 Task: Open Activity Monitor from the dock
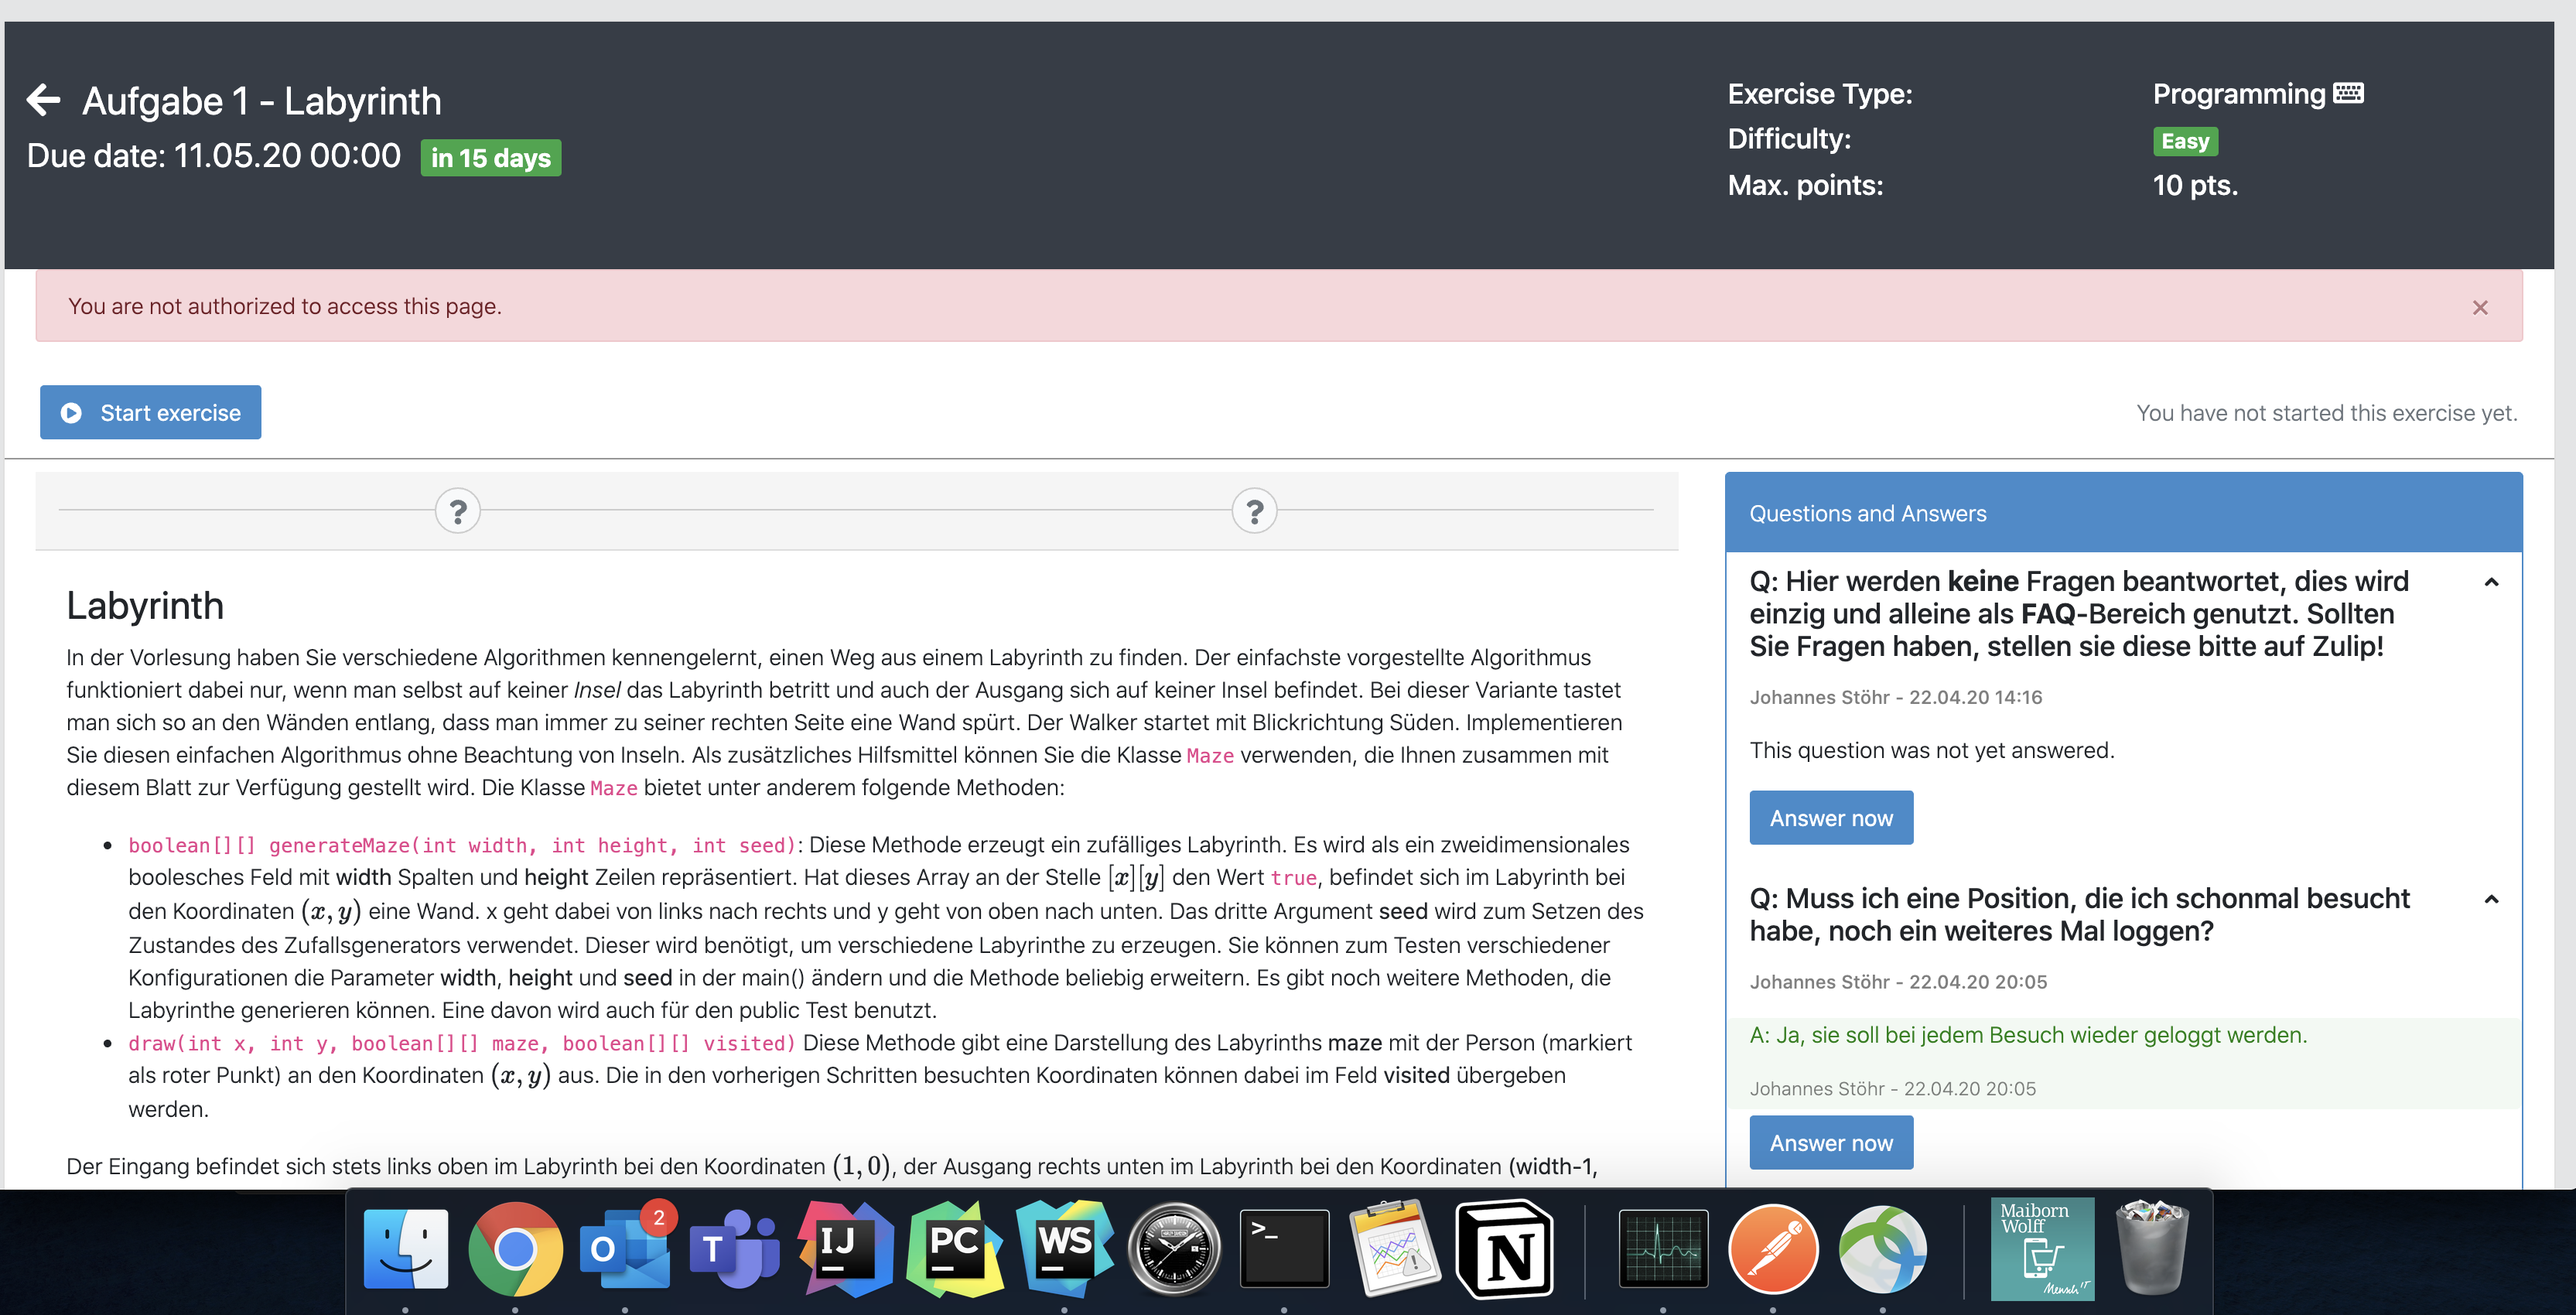1663,1249
